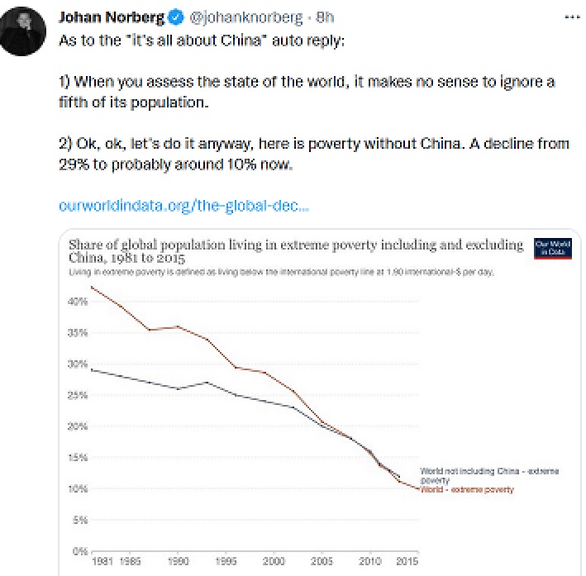Open the ourworldindata.org link
The image size is (586, 576).
pyautogui.click(x=183, y=206)
